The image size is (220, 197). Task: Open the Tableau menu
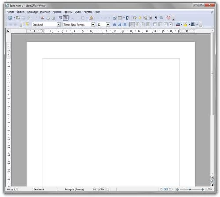(x=68, y=12)
